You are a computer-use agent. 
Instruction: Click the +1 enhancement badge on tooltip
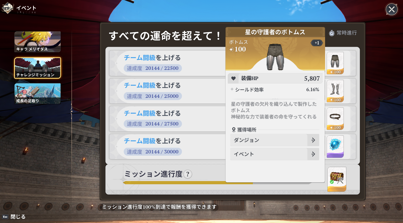tap(316, 43)
